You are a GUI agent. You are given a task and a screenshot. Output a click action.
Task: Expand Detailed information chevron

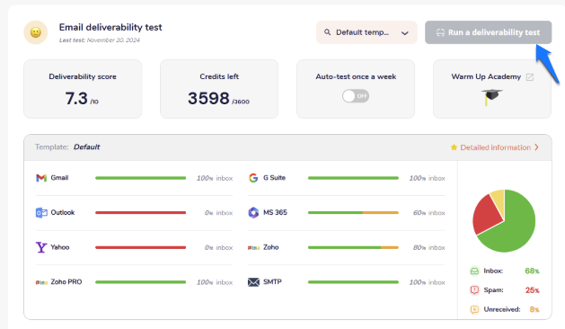tap(536, 147)
